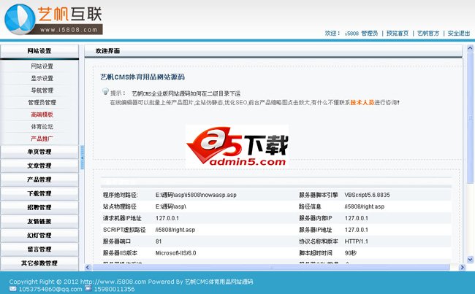
Task: Expand the 友情链接 section
Action: 39,221
